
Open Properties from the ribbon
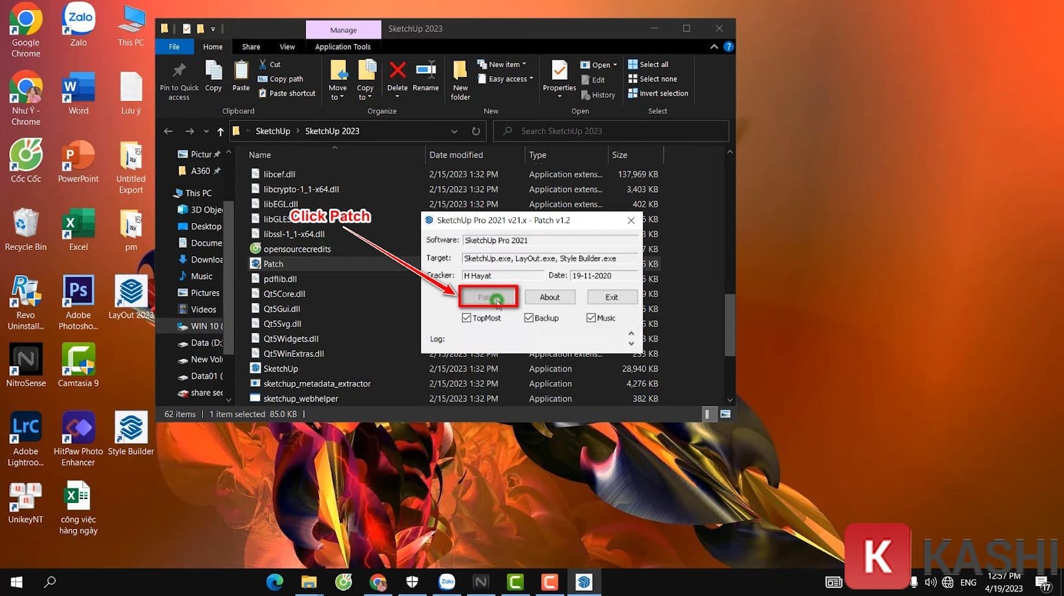point(559,72)
